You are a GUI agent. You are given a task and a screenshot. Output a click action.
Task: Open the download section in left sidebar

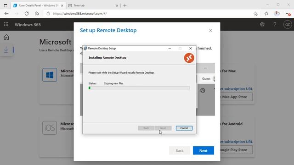pos(6,50)
